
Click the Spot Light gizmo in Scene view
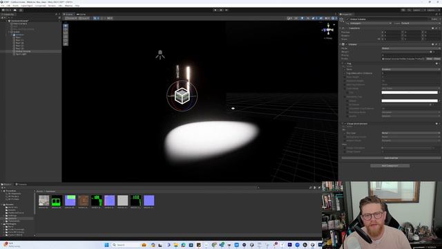click(x=160, y=55)
